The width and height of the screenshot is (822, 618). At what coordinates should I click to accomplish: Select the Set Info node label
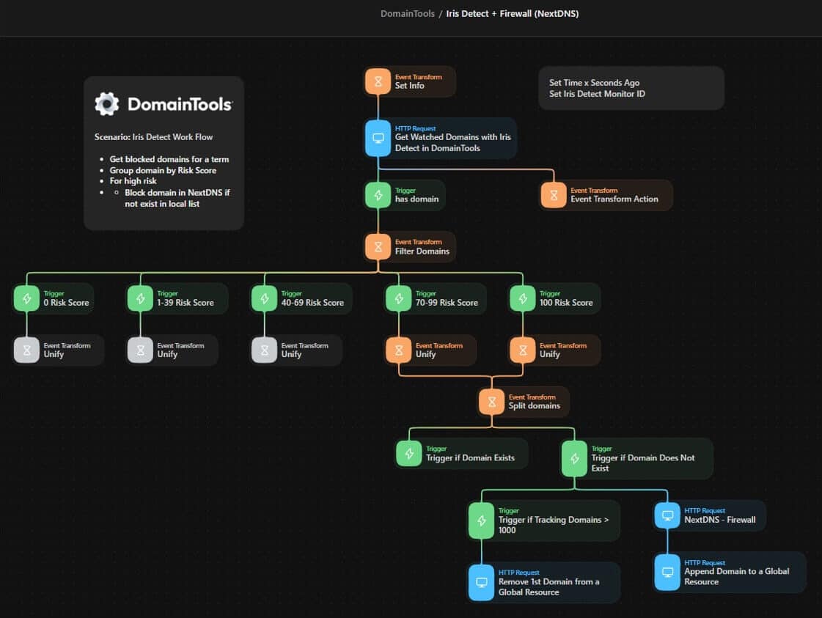(409, 86)
